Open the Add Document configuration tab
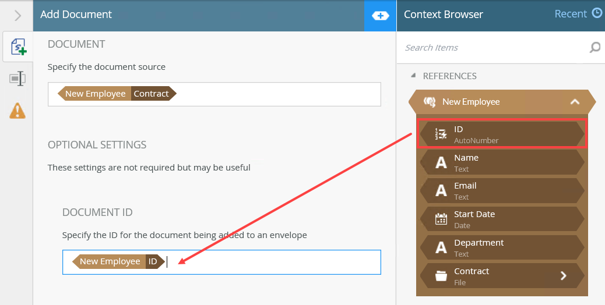 pyautogui.click(x=17, y=47)
